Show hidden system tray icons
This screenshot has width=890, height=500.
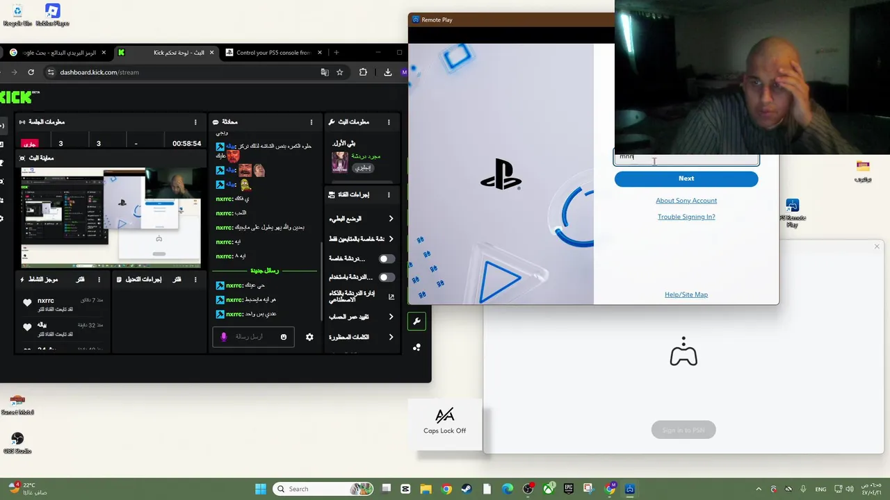pyautogui.click(x=759, y=490)
